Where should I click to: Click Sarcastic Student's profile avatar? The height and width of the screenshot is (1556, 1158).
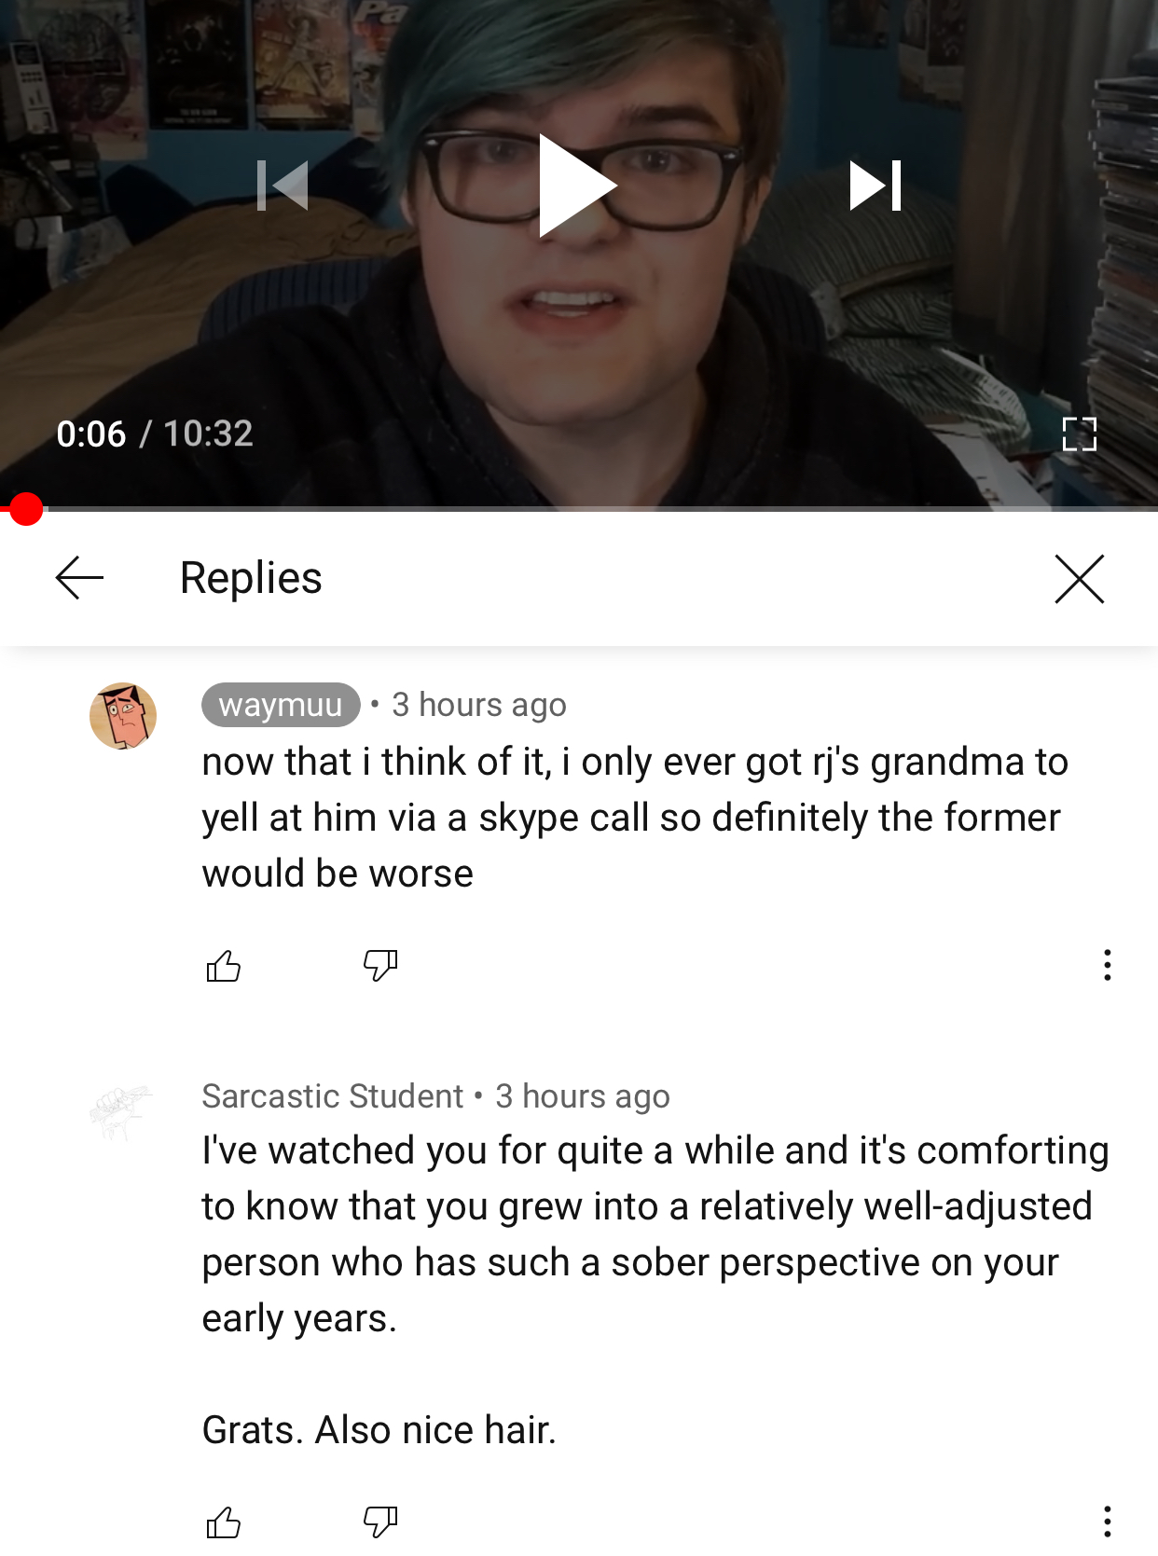tap(122, 1111)
